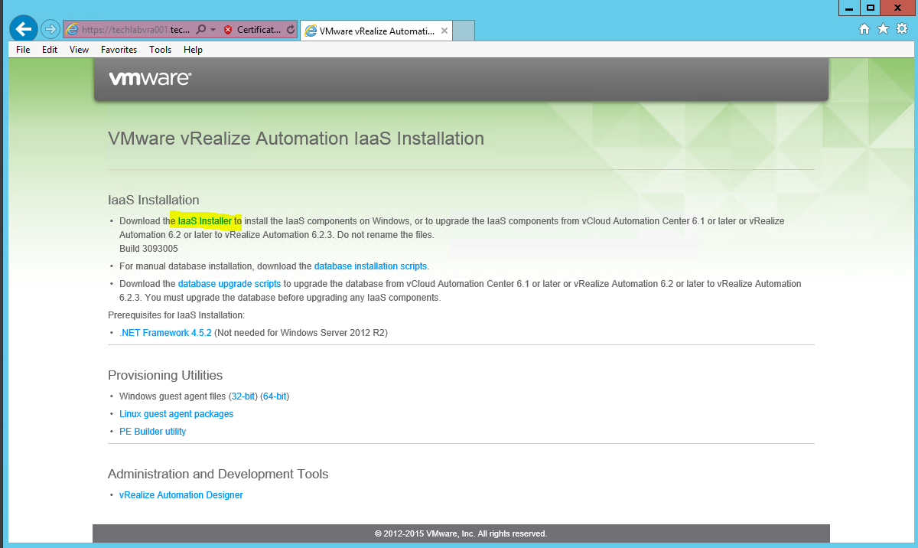Viewport: 918px width, 548px height.
Task: Open database upgrade scripts link
Action: click(229, 284)
